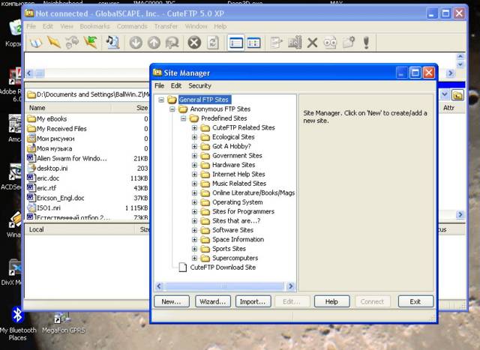Select the ISO1.nri file row
Image resolution: width=480 pixels, height=350 pixels.
(x=87, y=208)
